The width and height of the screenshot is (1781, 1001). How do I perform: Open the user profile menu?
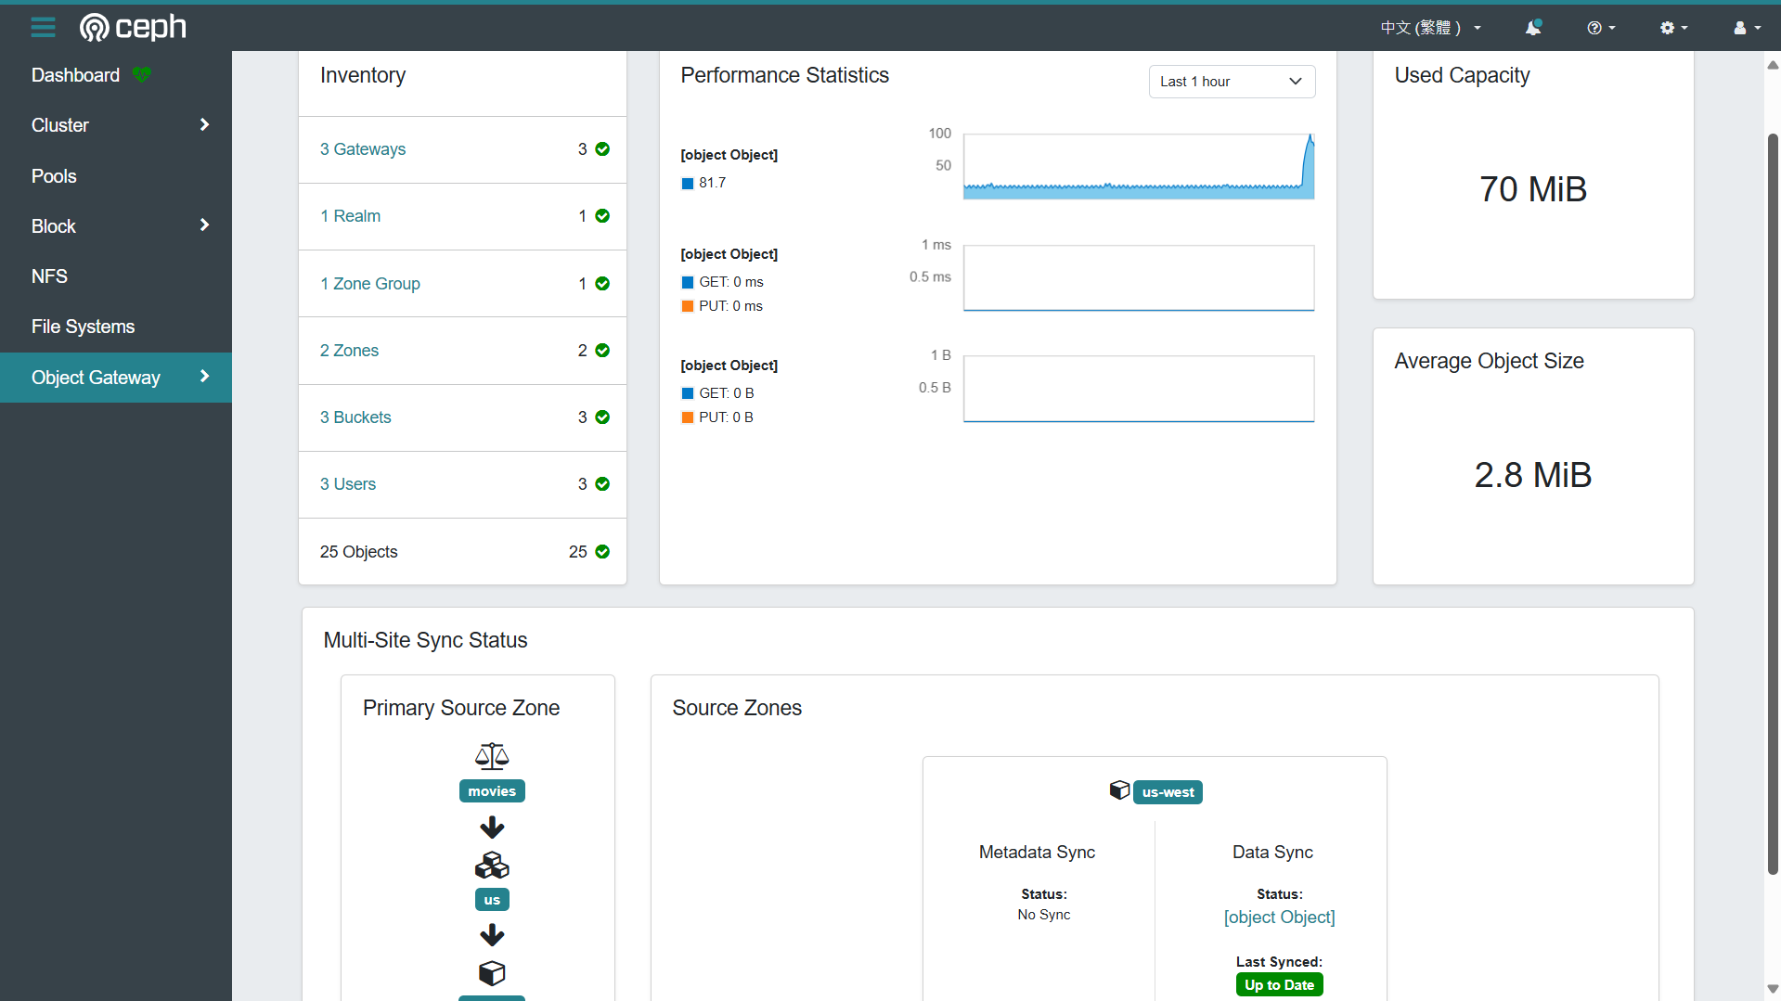click(x=1747, y=28)
